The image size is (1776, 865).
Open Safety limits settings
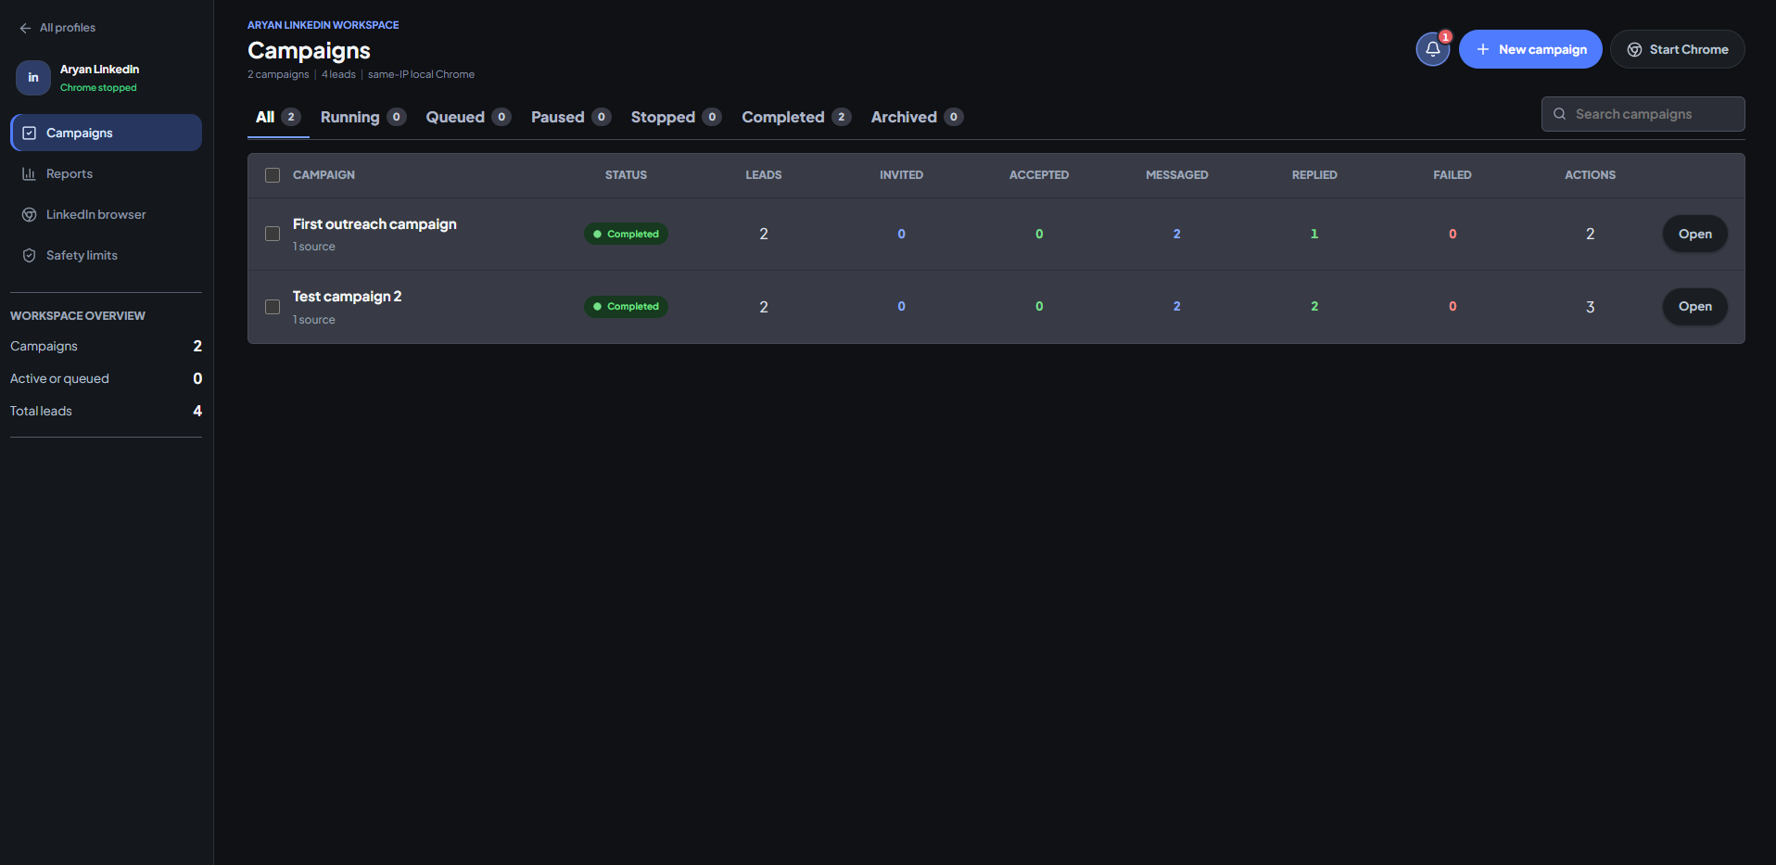click(x=106, y=255)
